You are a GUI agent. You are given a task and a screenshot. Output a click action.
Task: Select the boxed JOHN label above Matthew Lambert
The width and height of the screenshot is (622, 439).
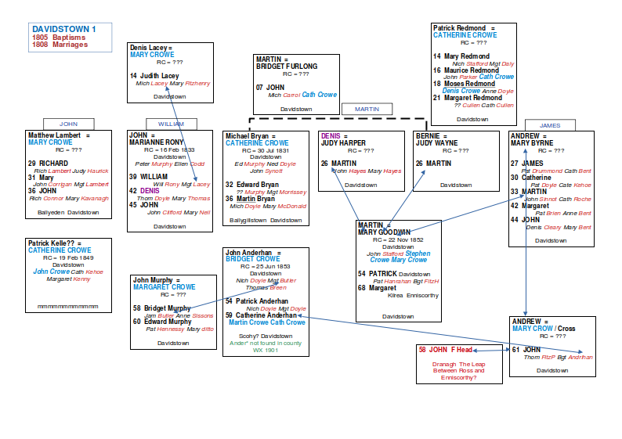69,124
